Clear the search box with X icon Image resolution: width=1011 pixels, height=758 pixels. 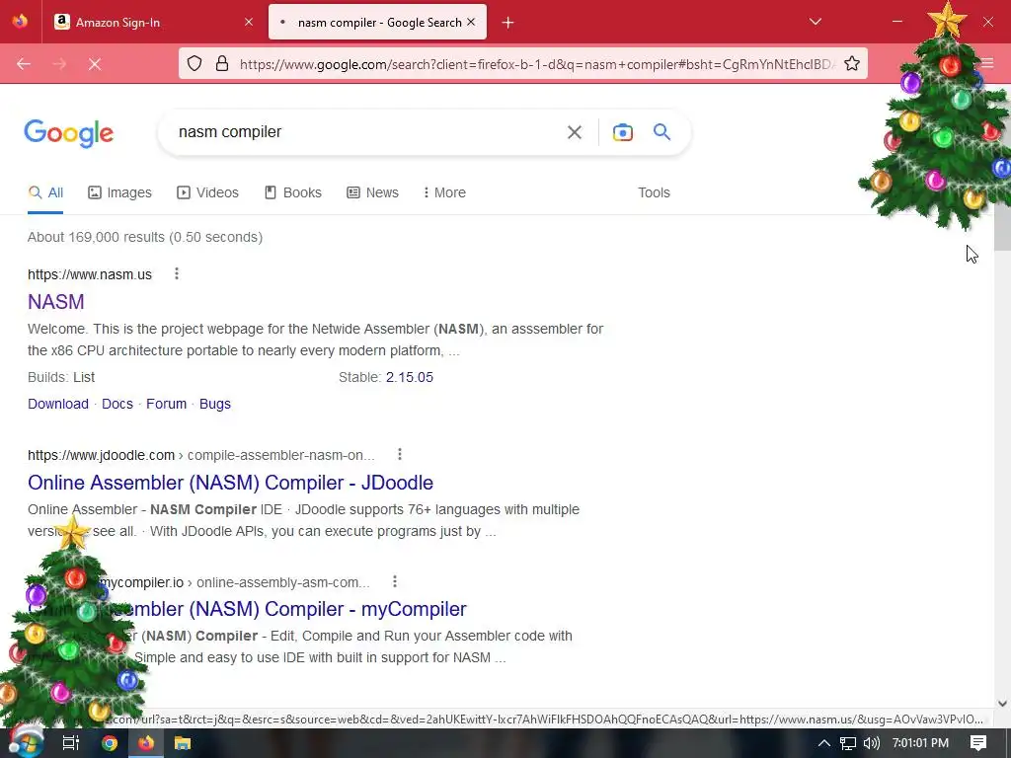click(x=574, y=132)
